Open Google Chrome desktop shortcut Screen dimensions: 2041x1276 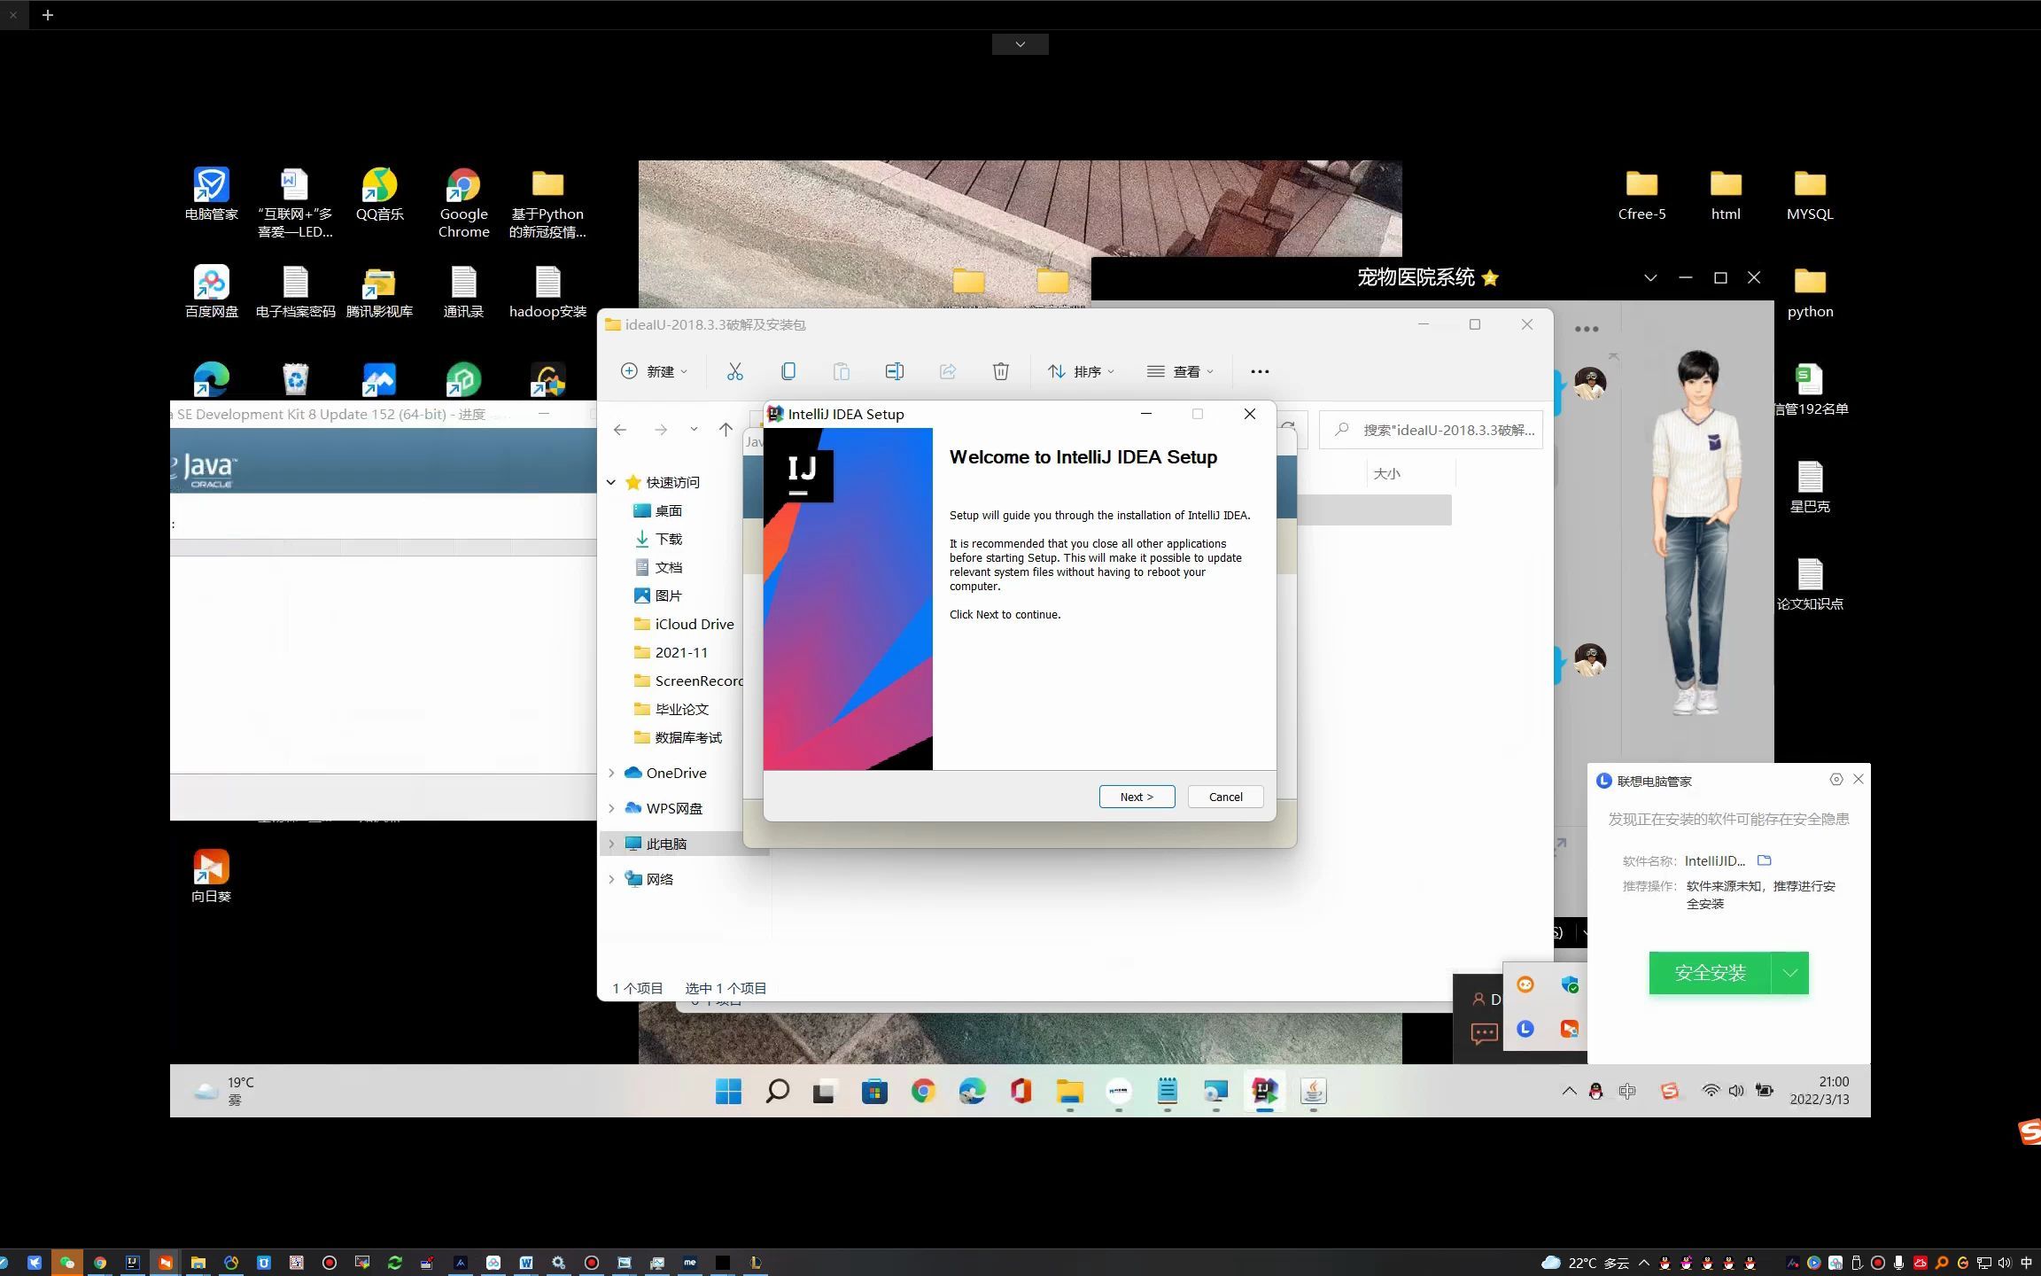point(463,204)
